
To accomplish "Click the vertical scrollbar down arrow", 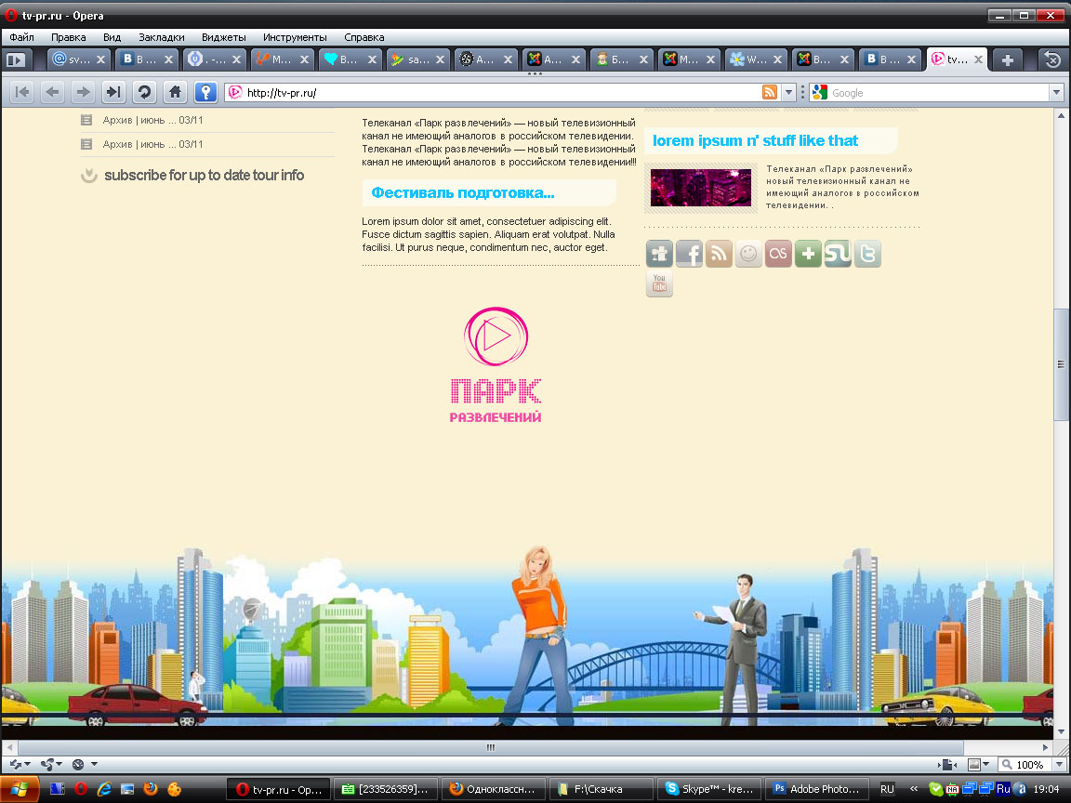I will click(1061, 732).
